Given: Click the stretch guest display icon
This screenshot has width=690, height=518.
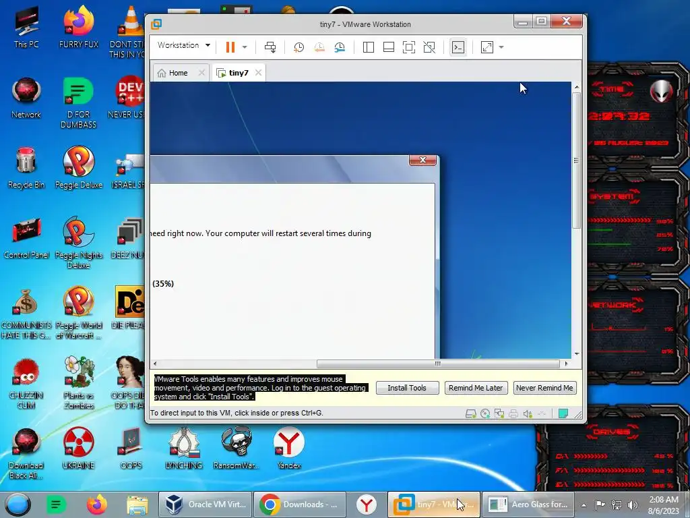Looking at the screenshot, I should click(x=487, y=47).
